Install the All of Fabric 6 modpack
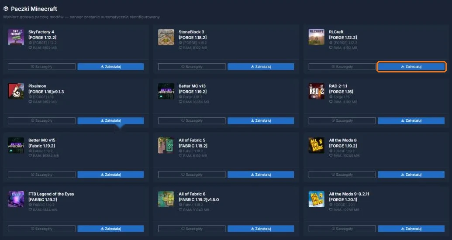The height and width of the screenshot is (240, 452). [x=261, y=229]
